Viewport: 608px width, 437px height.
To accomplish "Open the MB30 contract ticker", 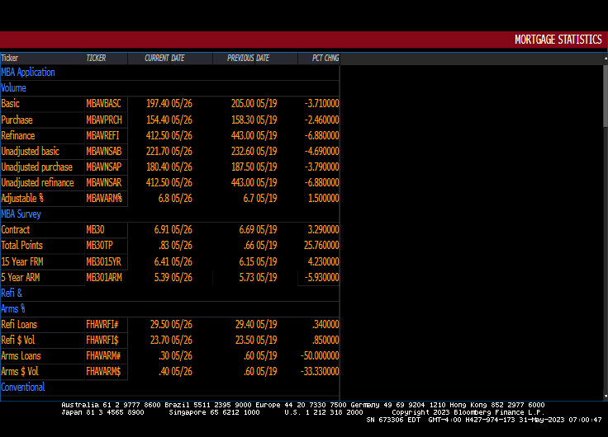I will (95, 230).
